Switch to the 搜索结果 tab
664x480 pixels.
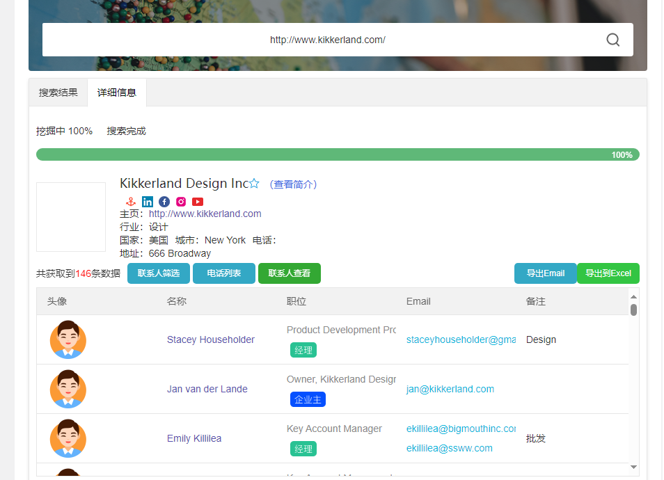[58, 93]
